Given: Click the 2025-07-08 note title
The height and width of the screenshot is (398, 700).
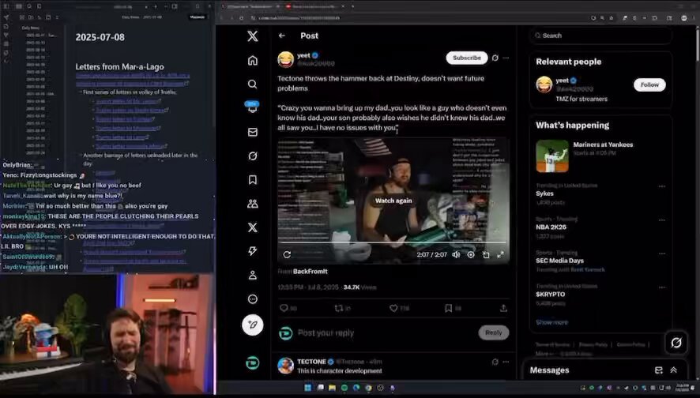Looking at the screenshot, I should click(100, 37).
